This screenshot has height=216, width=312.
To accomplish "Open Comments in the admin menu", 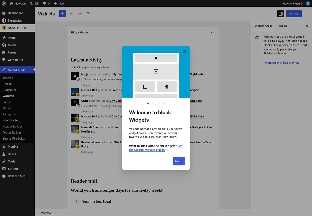I will coord(17,60).
